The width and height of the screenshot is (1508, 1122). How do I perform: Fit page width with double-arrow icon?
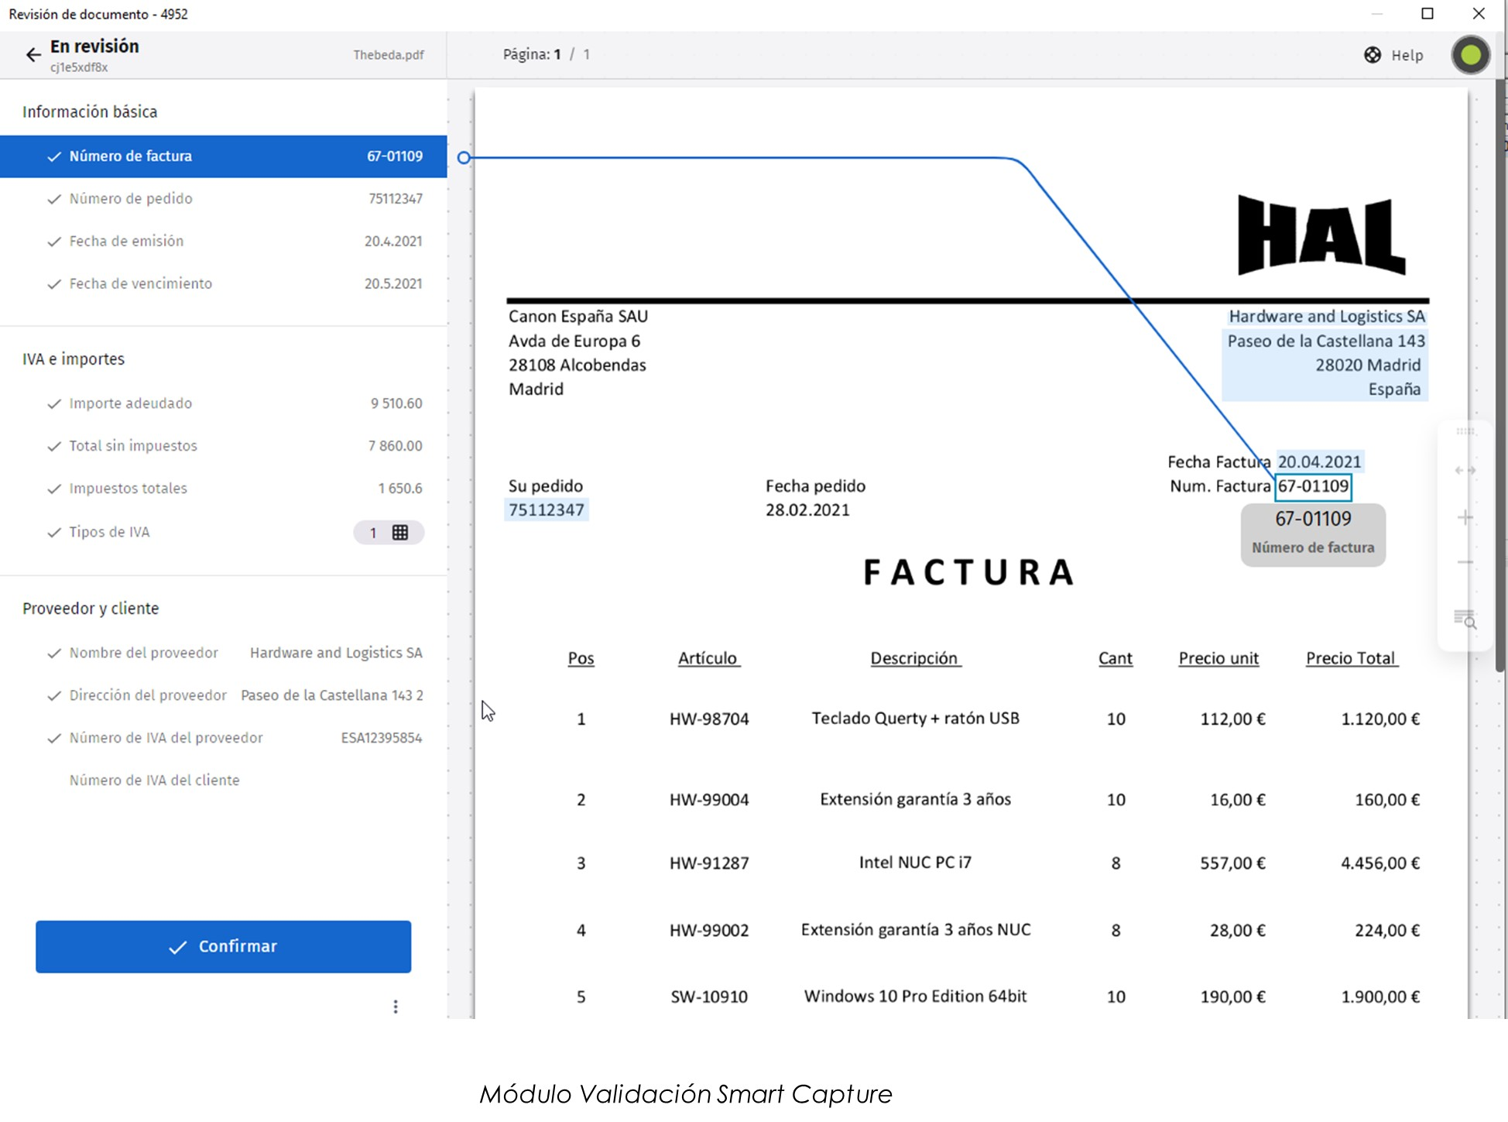click(1465, 471)
